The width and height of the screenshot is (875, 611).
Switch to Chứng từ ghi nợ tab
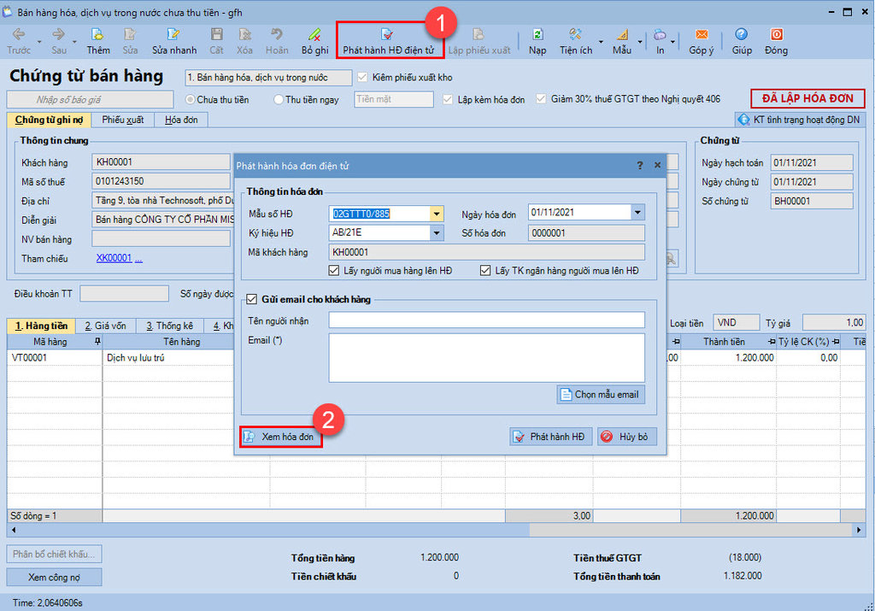click(49, 120)
